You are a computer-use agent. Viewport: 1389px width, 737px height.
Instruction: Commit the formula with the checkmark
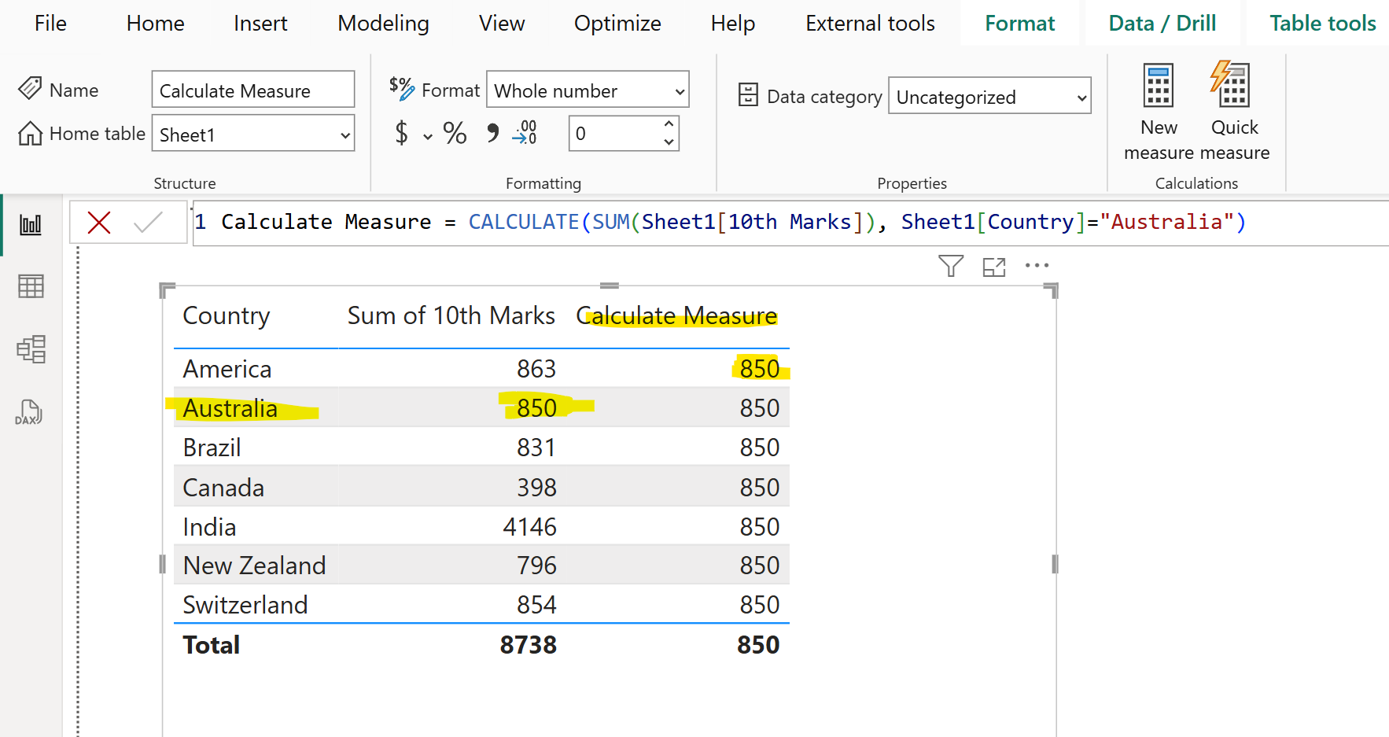[146, 222]
